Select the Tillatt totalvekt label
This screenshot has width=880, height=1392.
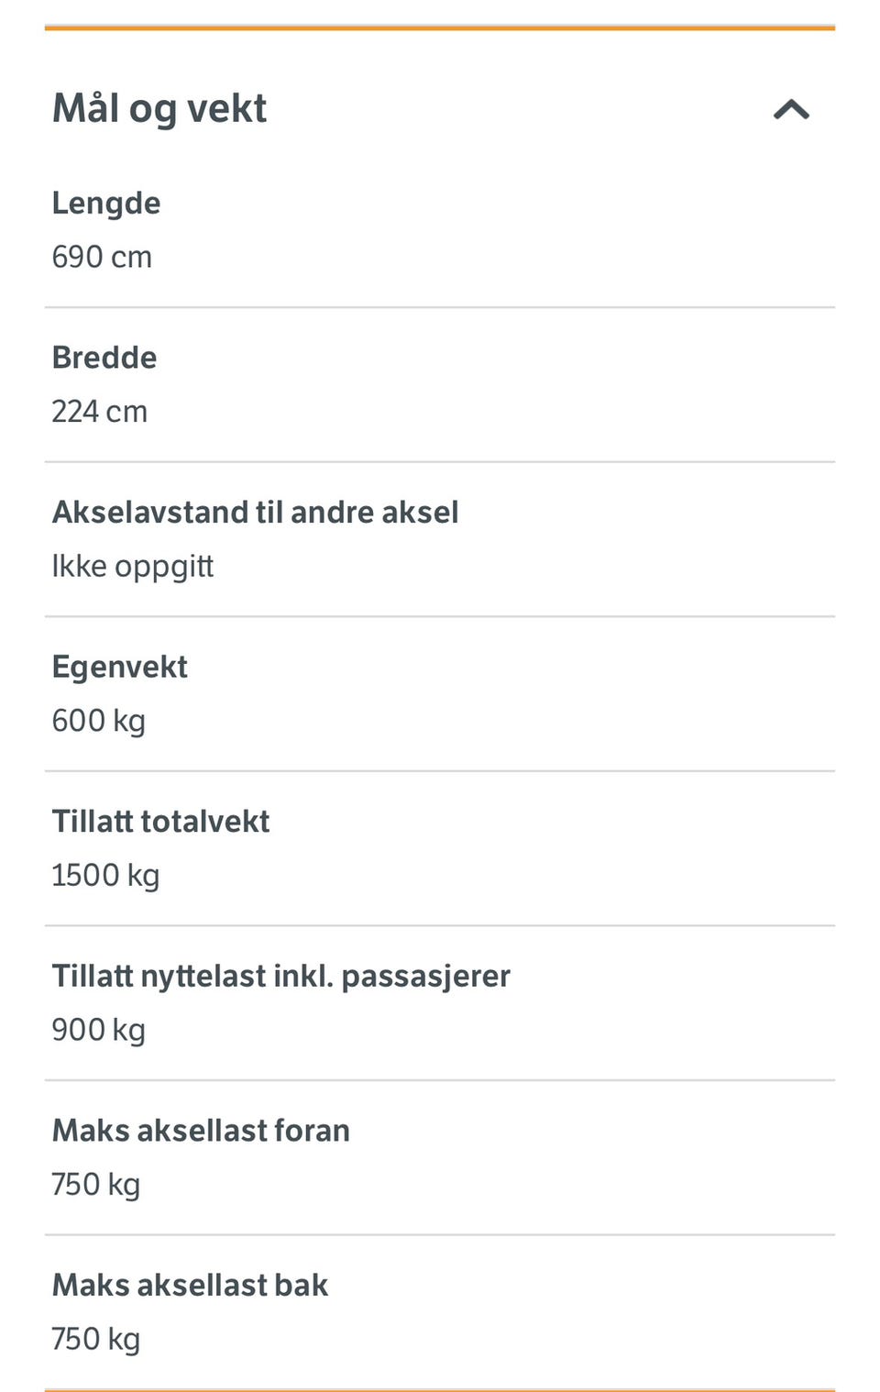pyautogui.click(x=160, y=822)
